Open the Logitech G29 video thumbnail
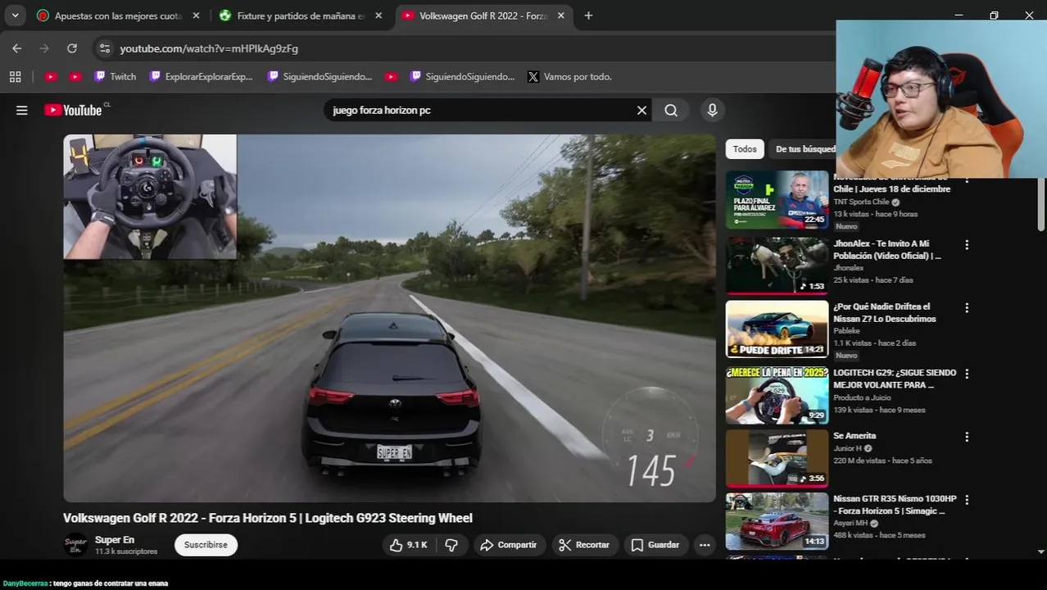 (777, 394)
